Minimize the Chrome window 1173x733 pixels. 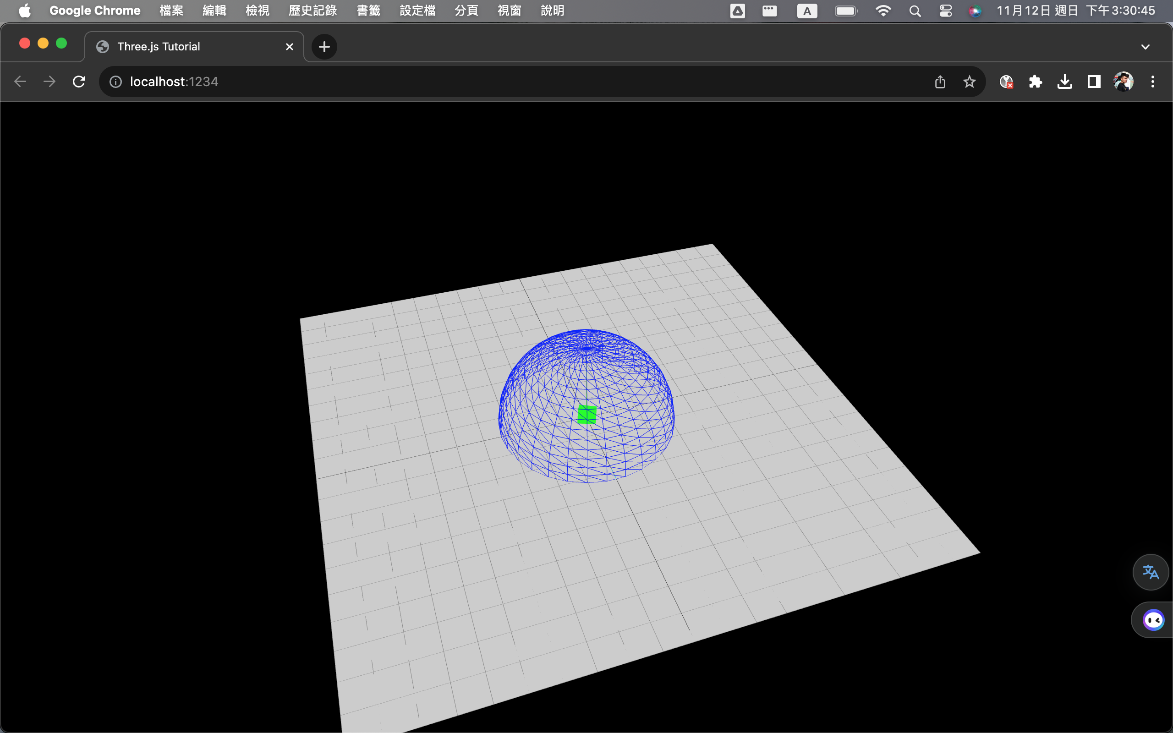click(x=43, y=43)
